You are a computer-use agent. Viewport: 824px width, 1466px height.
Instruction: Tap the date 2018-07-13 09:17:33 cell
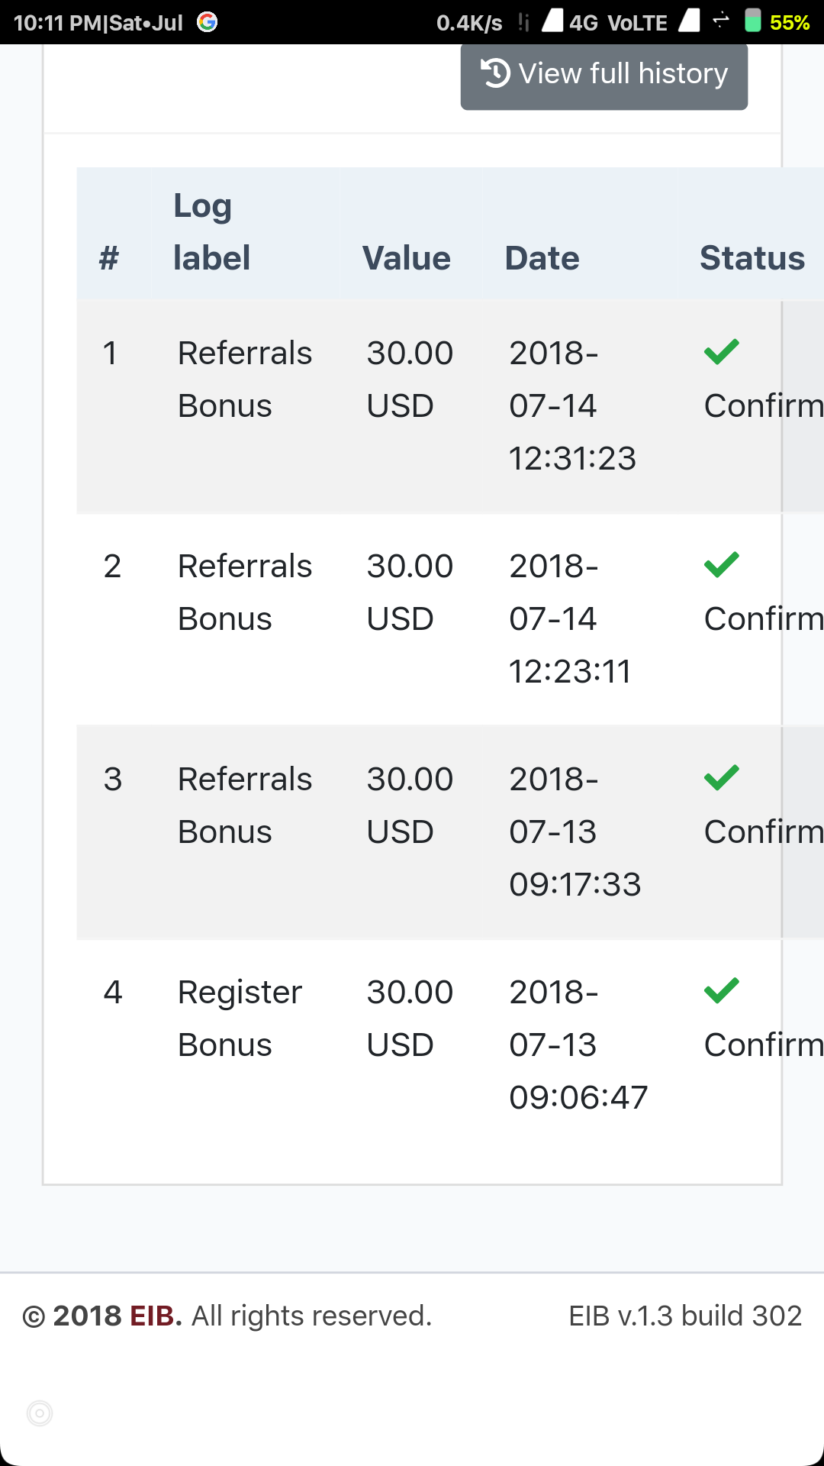(575, 831)
